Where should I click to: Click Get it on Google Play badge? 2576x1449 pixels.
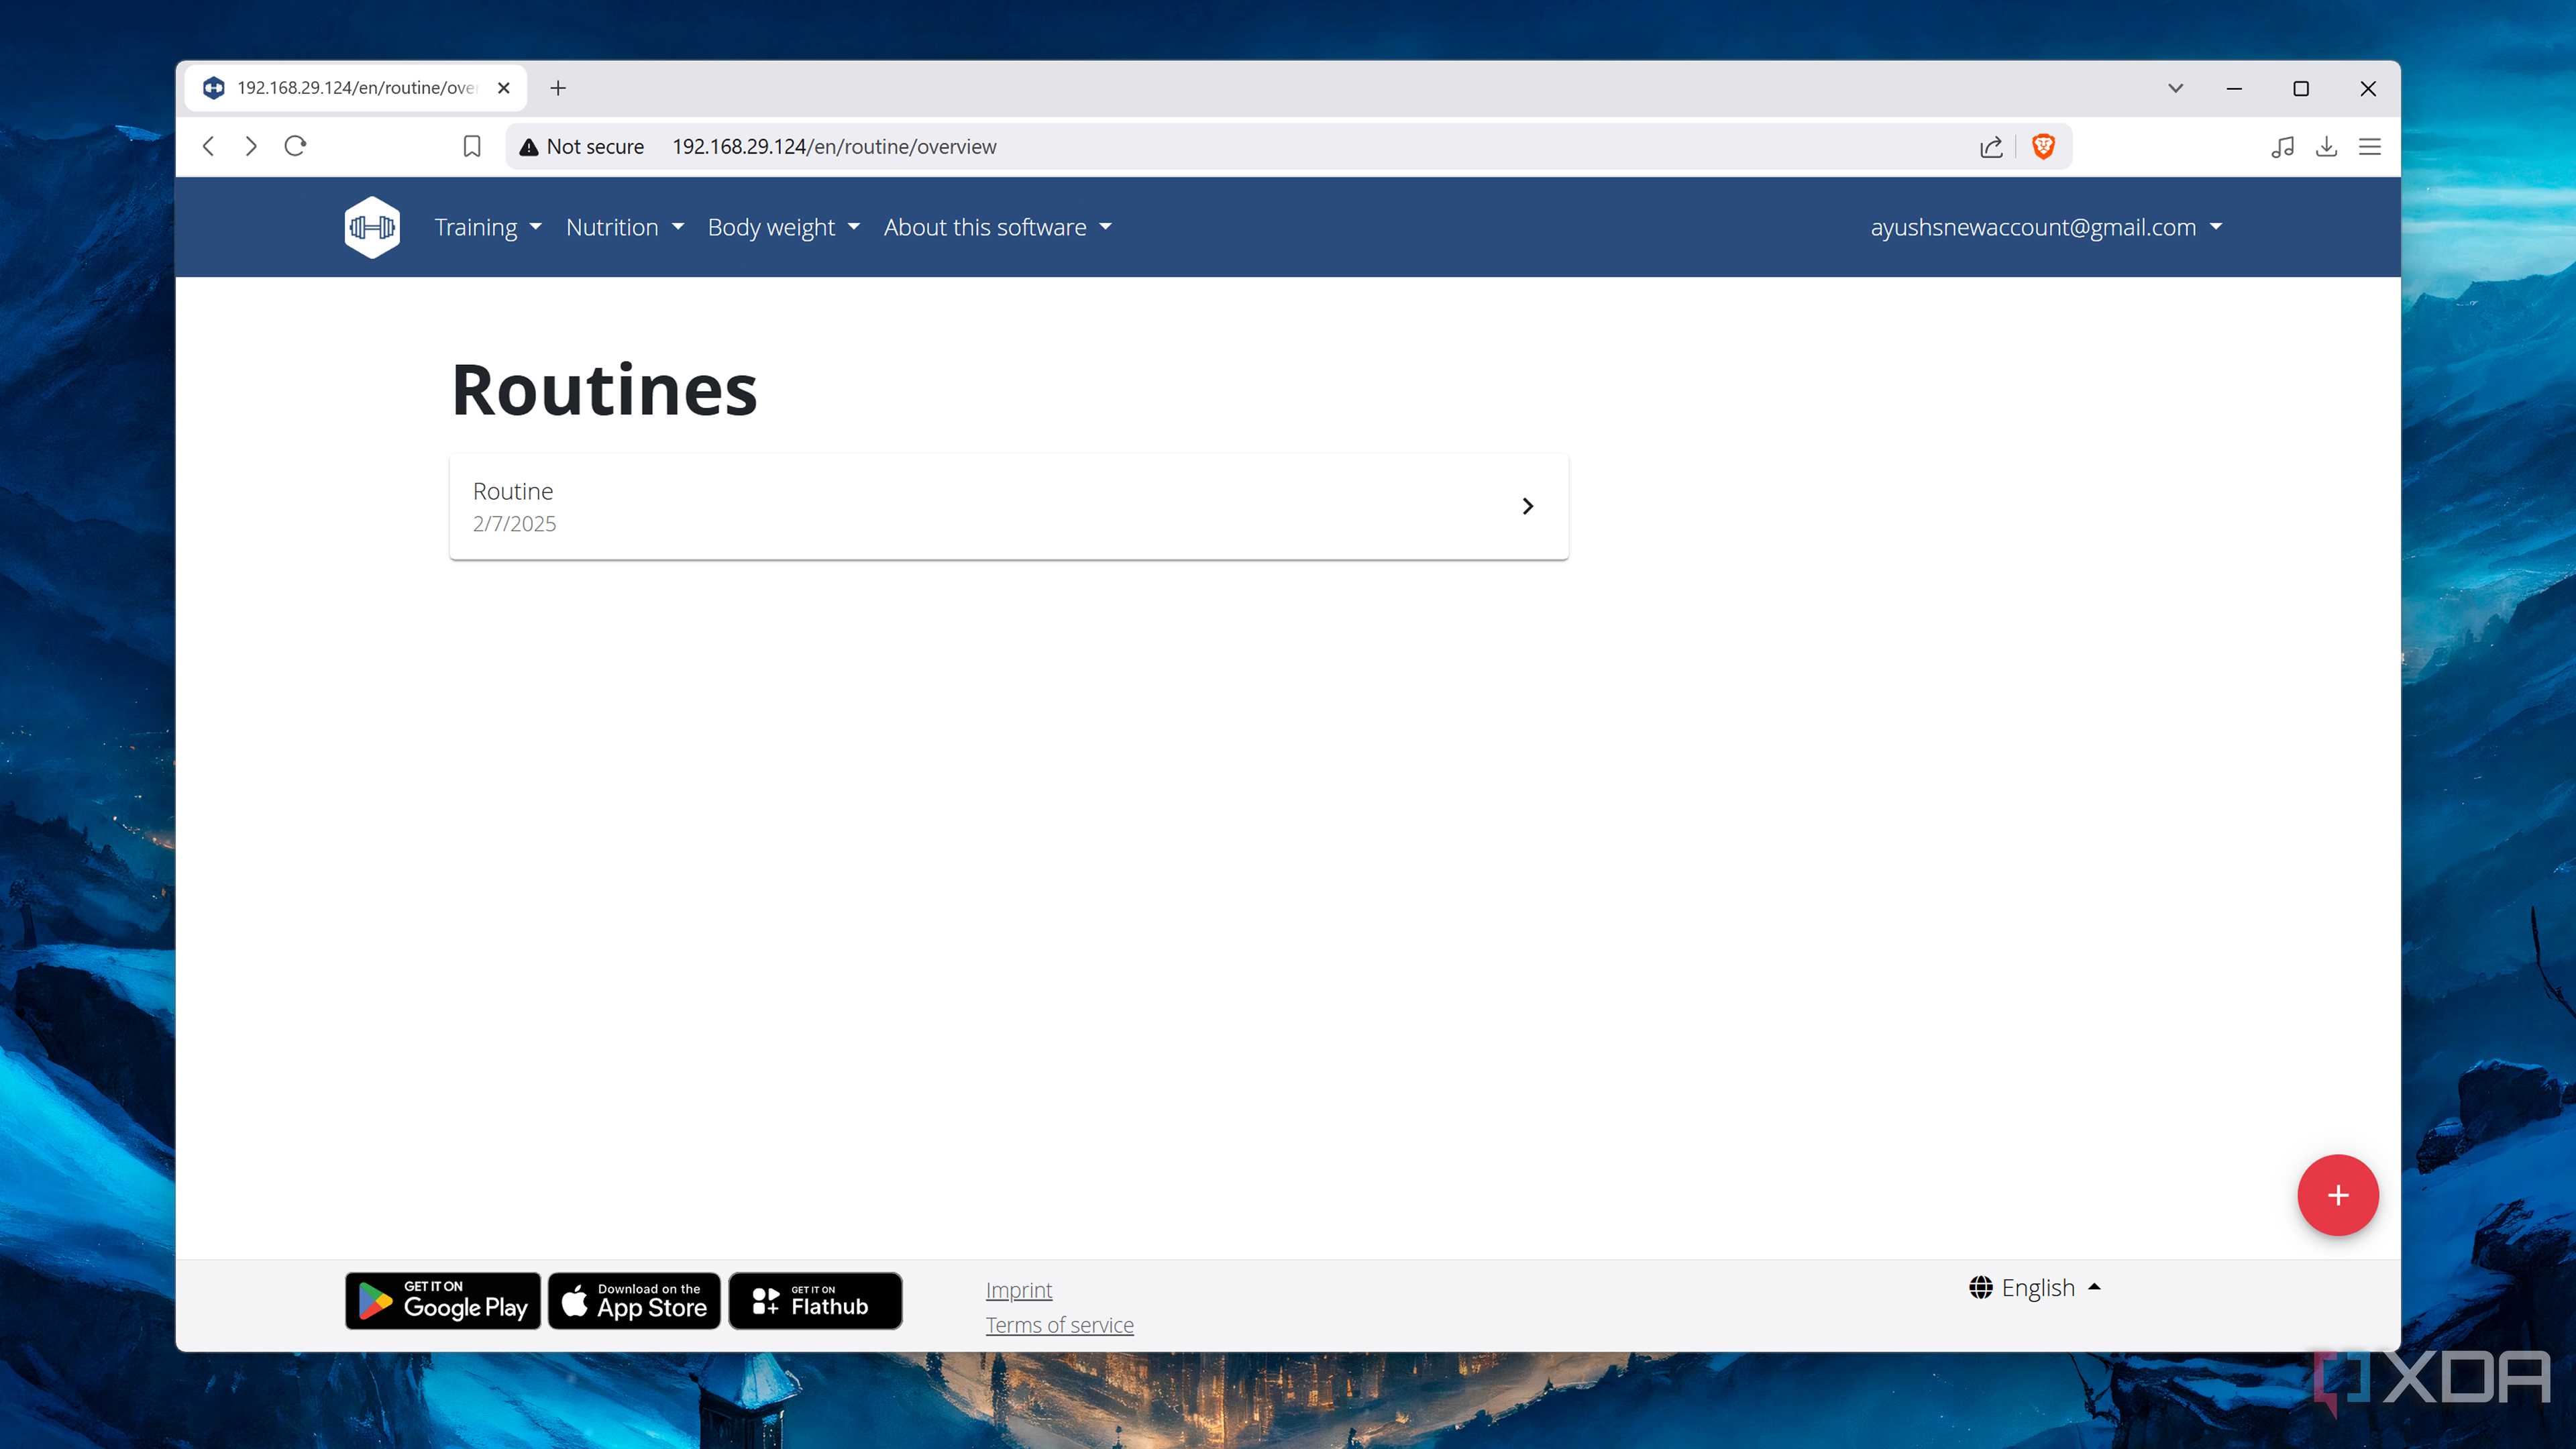(443, 1300)
